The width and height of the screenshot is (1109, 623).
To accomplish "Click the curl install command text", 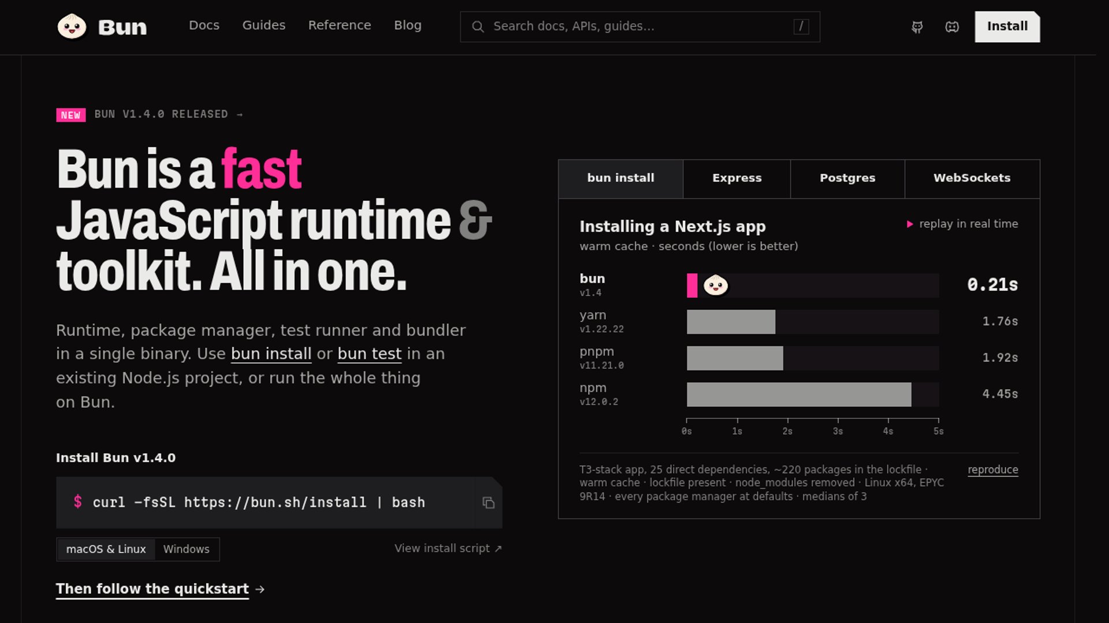I will click(259, 502).
